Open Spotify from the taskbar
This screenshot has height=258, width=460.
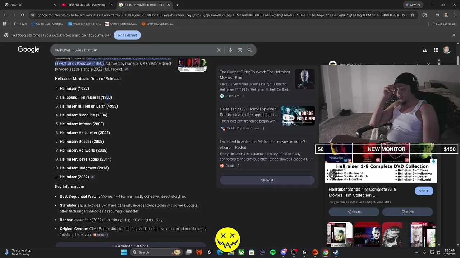click(273, 252)
